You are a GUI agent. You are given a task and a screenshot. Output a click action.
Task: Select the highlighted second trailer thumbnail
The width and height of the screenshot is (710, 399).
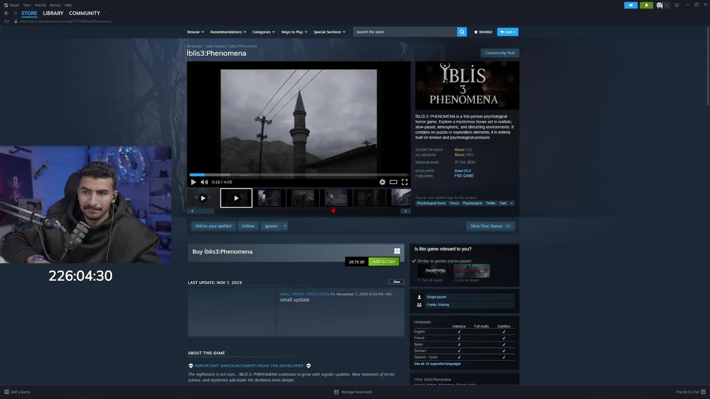pos(236,198)
